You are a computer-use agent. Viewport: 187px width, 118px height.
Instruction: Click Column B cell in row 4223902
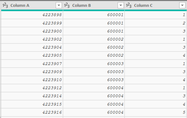point(94,39)
